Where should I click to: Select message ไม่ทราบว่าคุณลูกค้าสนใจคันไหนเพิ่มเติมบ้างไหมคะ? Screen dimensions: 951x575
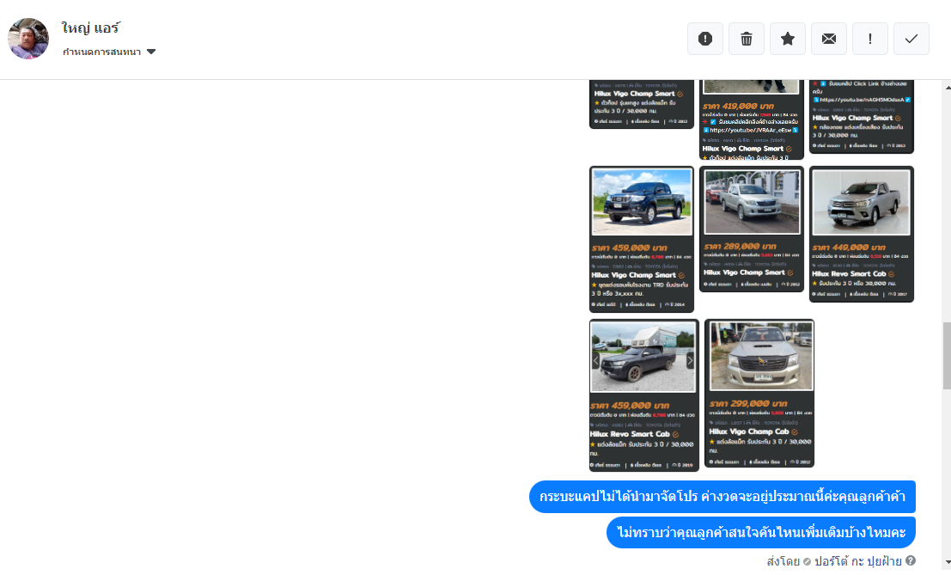(x=760, y=533)
